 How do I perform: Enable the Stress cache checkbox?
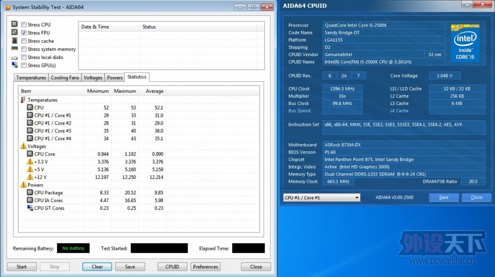[24, 41]
